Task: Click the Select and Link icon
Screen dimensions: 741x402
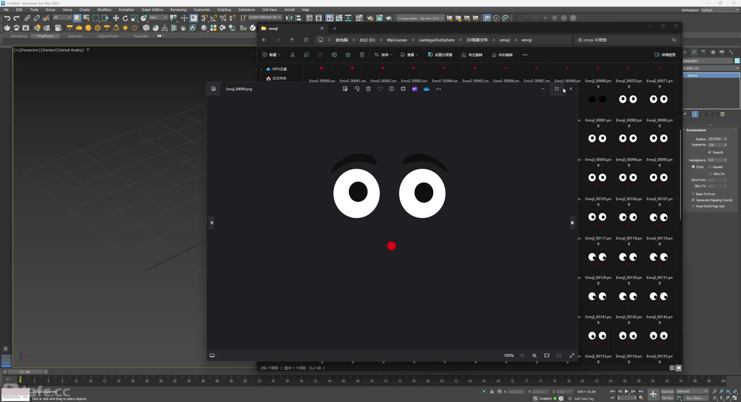Action: [27, 18]
